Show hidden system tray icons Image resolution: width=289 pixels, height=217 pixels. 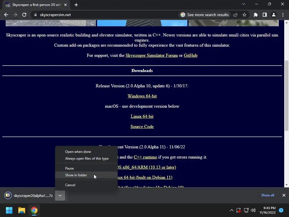point(232,210)
